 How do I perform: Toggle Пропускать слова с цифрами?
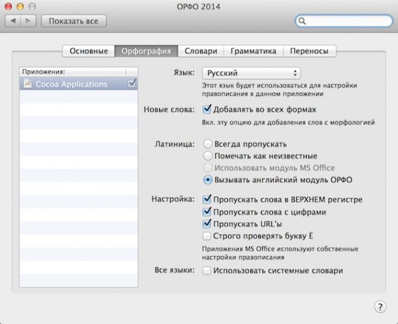click(x=207, y=211)
